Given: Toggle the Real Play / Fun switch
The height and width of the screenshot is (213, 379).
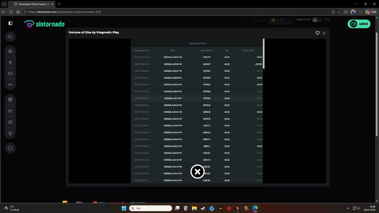Looking at the screenshot, I should [x=317, y=20].
